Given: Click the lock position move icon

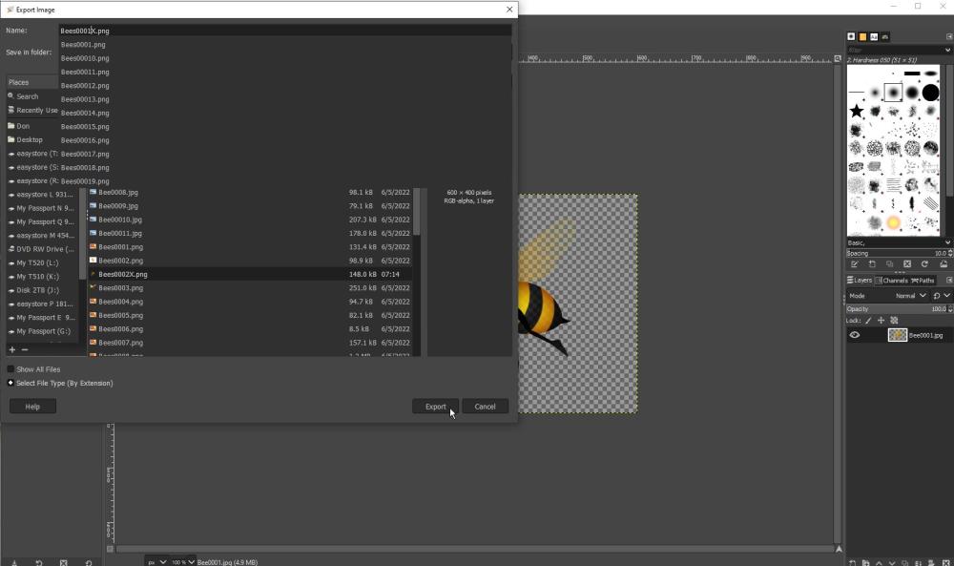Looking at the screenshot, I should [881, 321].
